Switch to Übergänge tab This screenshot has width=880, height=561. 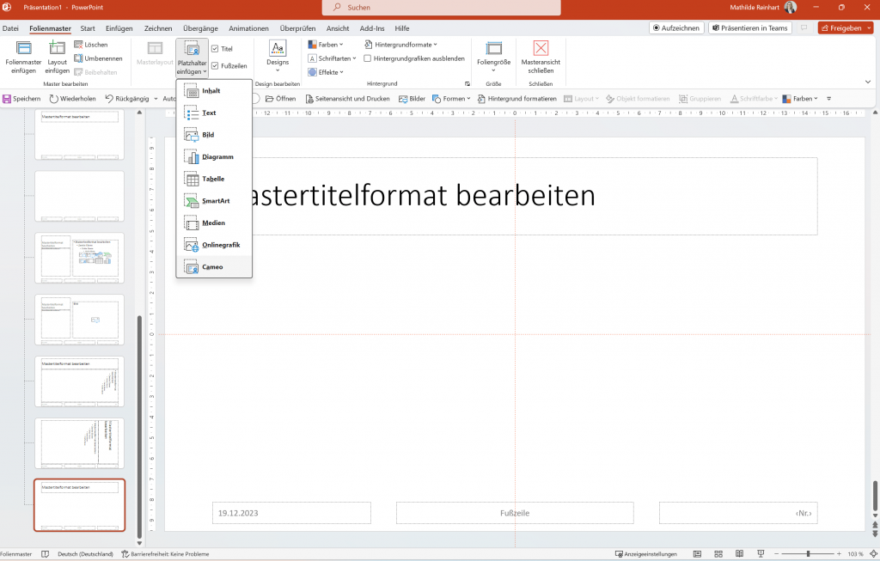pos(200,28)
